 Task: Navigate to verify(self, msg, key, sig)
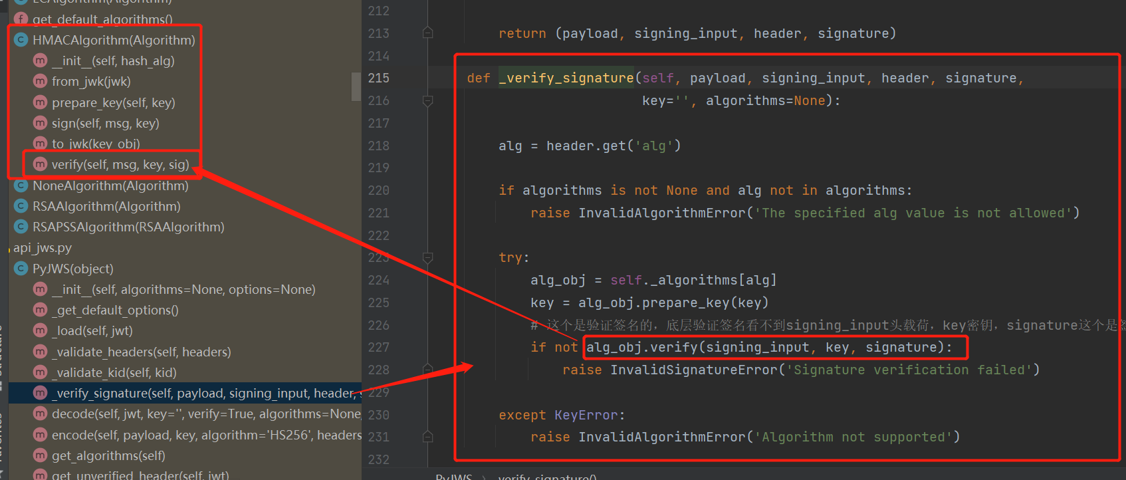[x=120, y=164]
